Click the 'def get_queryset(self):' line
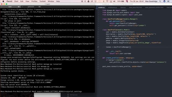Viewport: 172px width, 97px height. pos(116,21)
